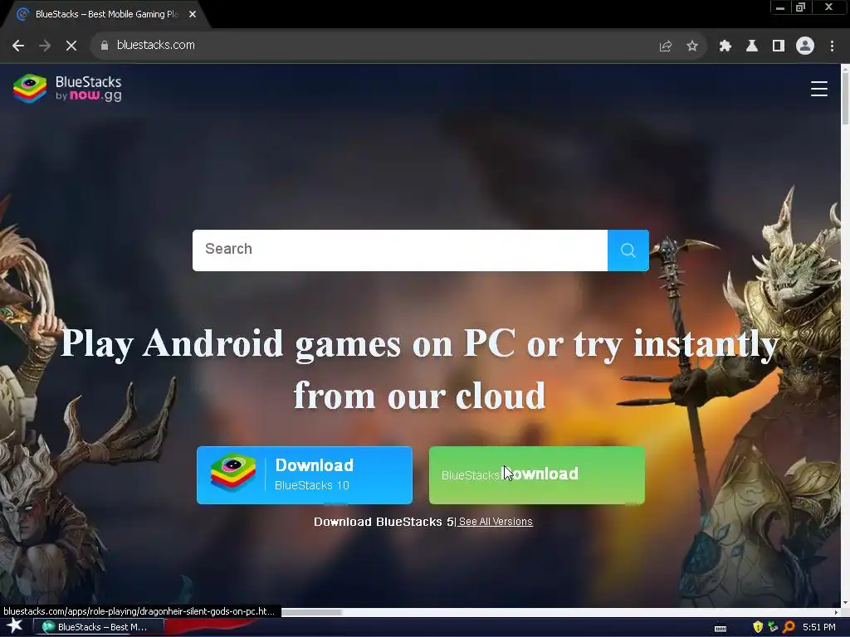
Task: Open the profile avatar menu
Action: [x=805, y=46]
